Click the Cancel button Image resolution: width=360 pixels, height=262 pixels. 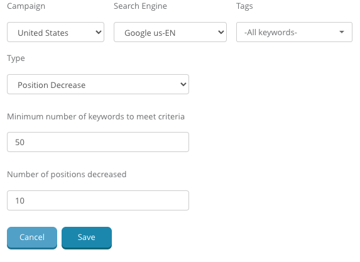32,237
